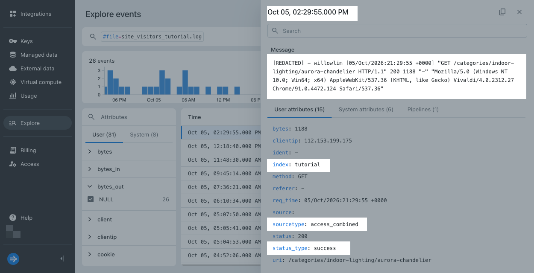Screen dimensions: 534x273
Task: Expand the client attribute
Action: [x=90, y=219]
